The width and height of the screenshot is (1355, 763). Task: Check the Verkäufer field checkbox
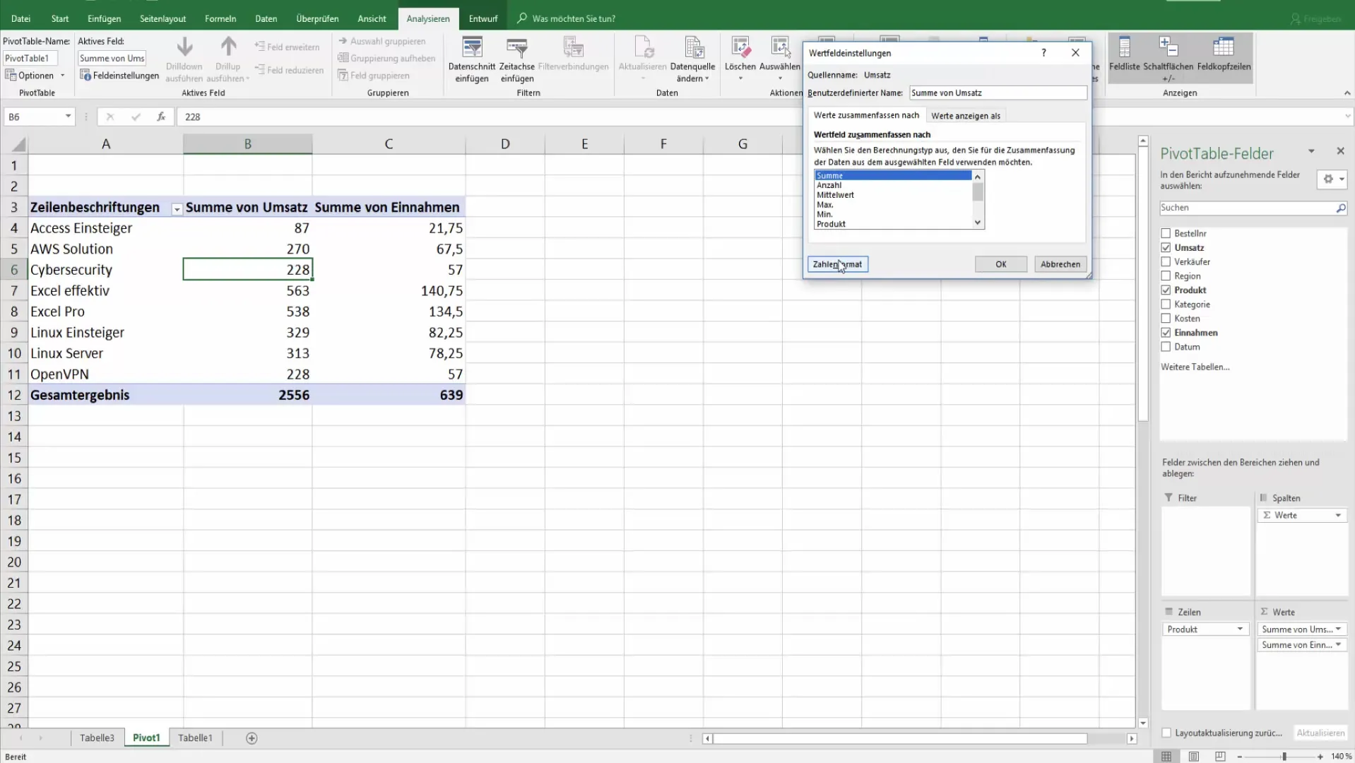tap(1166, 261)
